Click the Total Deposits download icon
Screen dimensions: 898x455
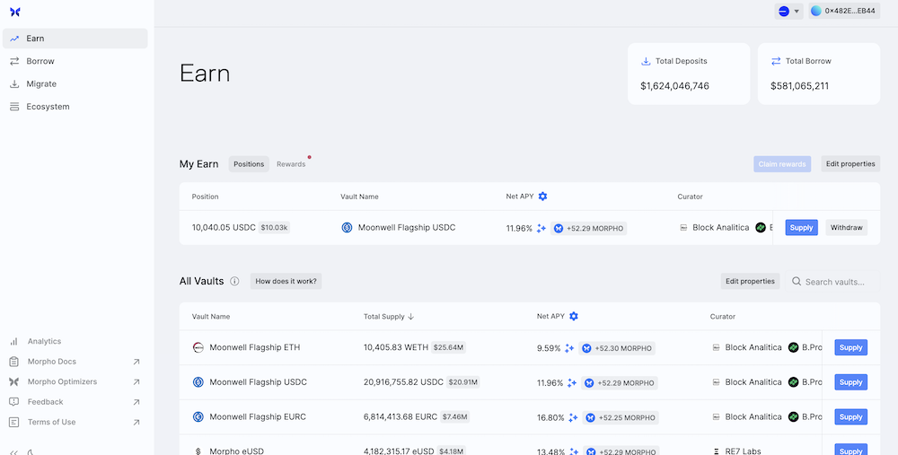click(x=646, y=61)
